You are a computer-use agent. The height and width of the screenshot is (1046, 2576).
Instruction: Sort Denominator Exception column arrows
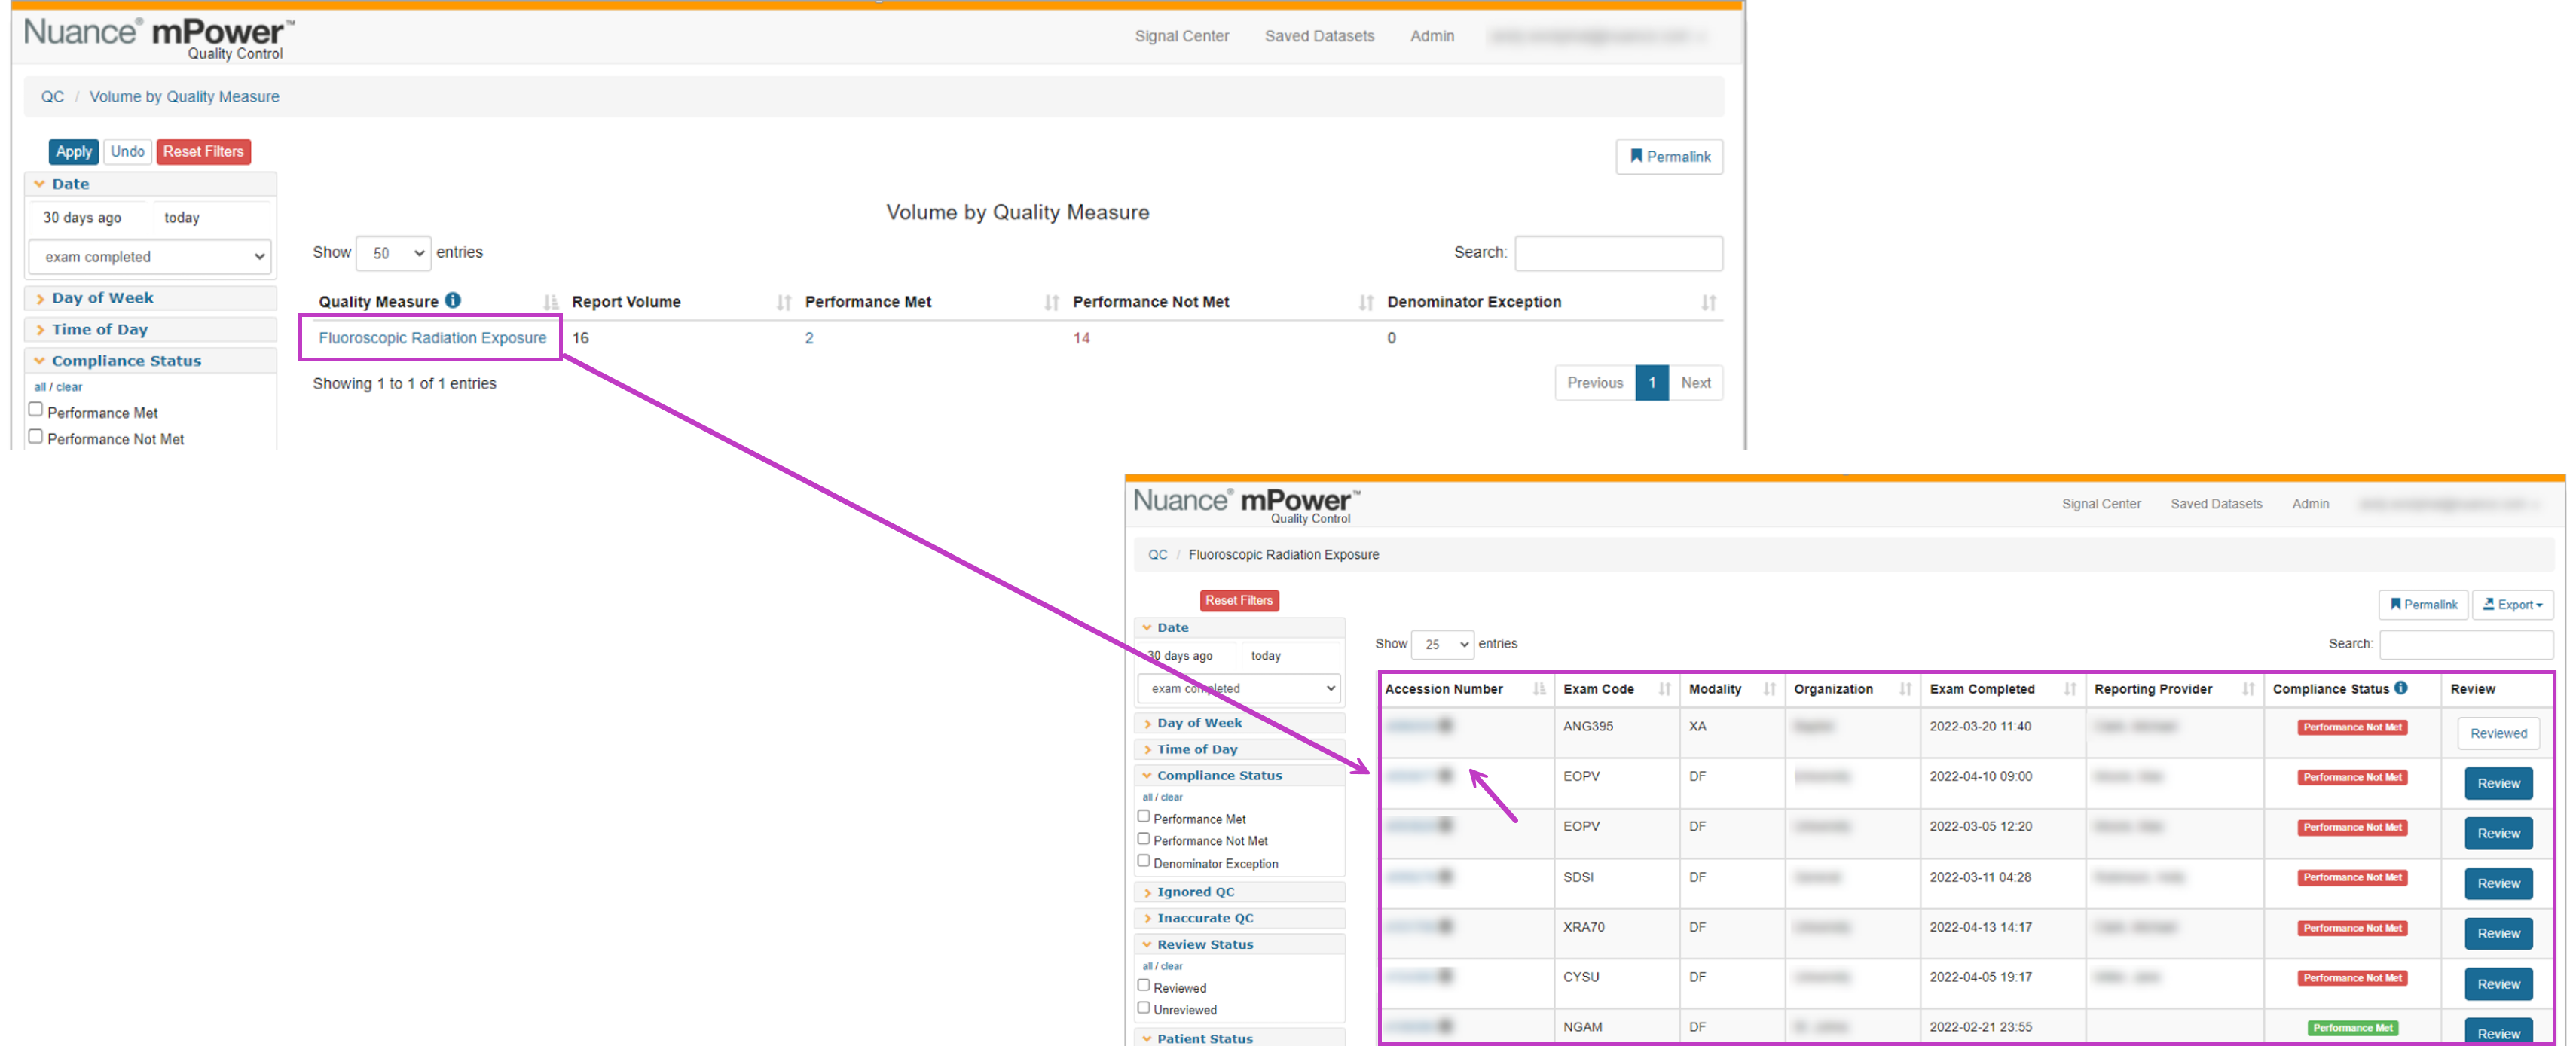click(1708, 303)
